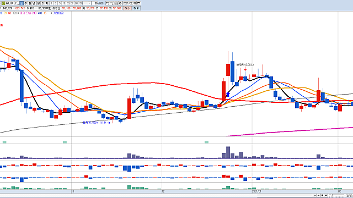Viewport: 353px width, 198px height.
Task: Select the monthly (월) chart period
Action: 30,3
